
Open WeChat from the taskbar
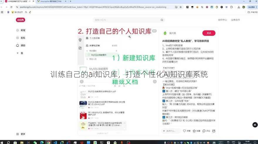pos(35,142)
